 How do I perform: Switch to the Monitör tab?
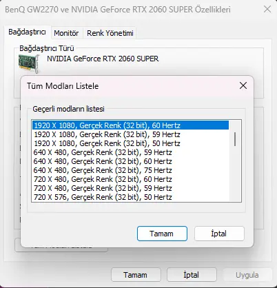pyautogui.click(x=66, y=33)
